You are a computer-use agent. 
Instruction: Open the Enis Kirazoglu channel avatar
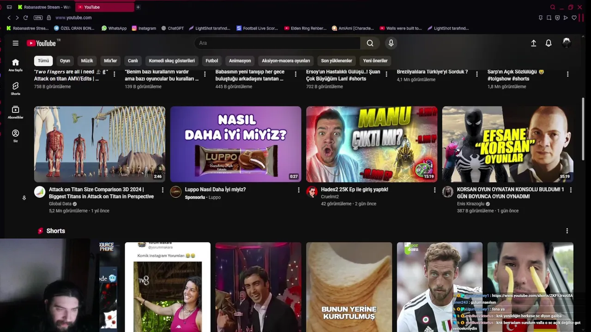tap(447, 192)
